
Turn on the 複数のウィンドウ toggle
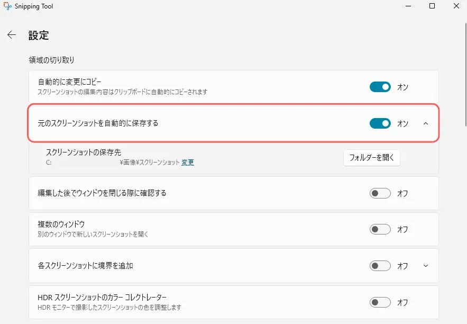click(x=380, y=229)
